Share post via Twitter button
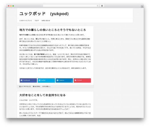This screenshot has height=127, width=150. coord(46,80)
